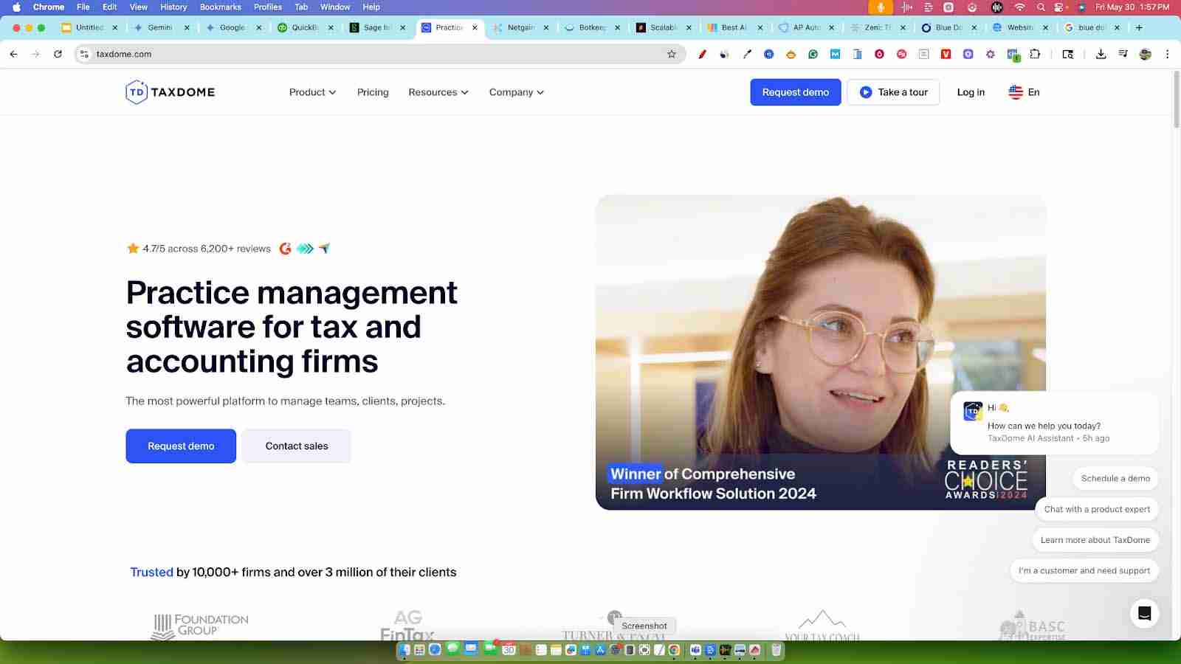Reload the page using the refresh icon
Screen dimensions: 1181x664
pyautogui.click(x=58, y=54)
